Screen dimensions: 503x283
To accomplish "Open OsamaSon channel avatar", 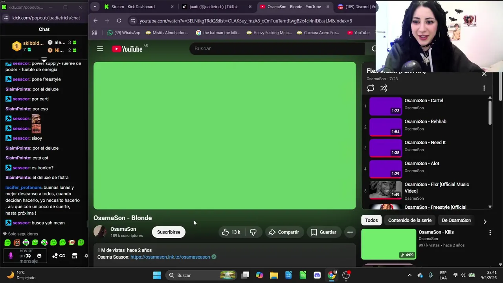I will (100, 232).
